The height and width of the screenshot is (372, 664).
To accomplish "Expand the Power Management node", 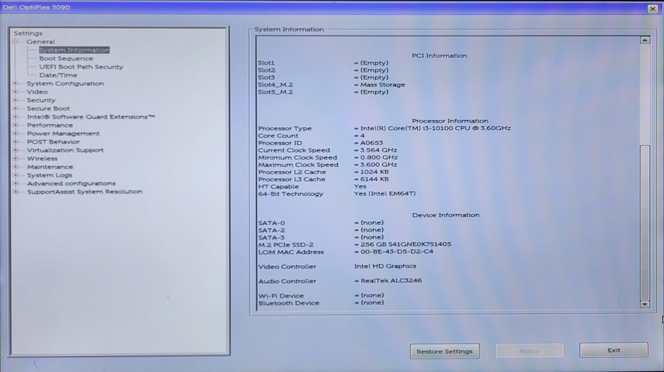I will pos(15,133).
